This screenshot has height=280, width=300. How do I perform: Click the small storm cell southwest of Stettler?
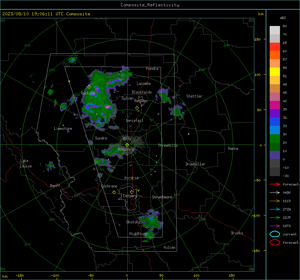177,112
